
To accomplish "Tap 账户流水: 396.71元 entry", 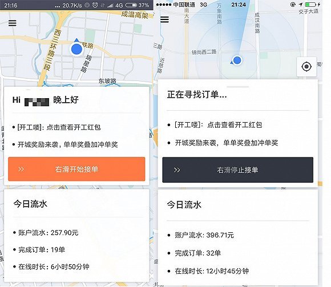I will coord(200,235).
